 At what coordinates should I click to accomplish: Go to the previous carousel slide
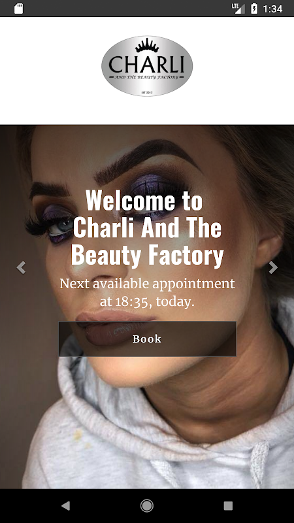point(21,267)
